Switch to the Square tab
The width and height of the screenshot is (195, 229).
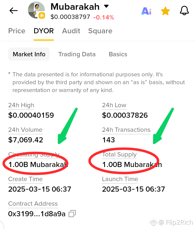[100, 31]
